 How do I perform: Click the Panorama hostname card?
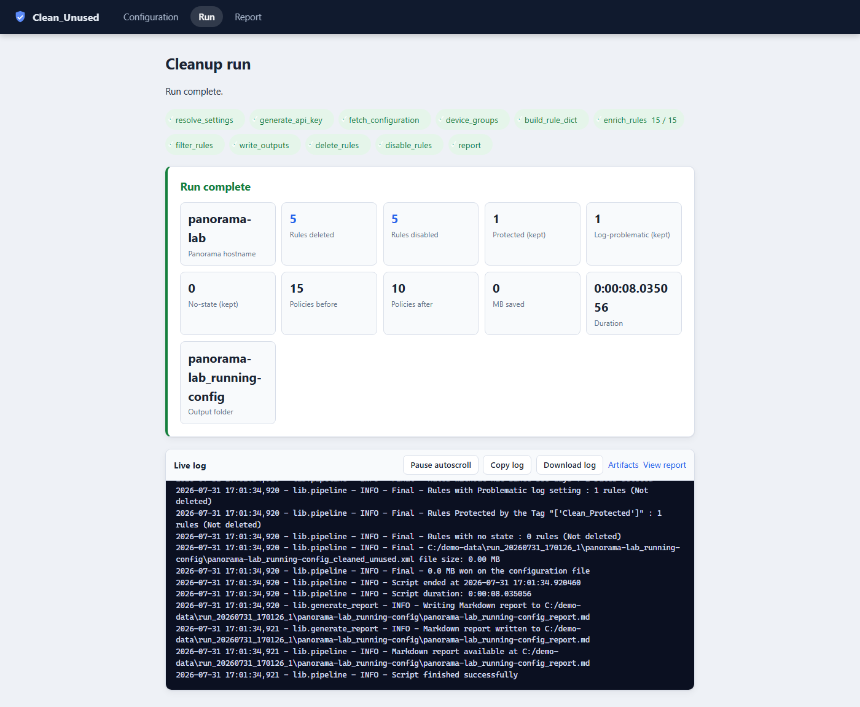[228, 234]
